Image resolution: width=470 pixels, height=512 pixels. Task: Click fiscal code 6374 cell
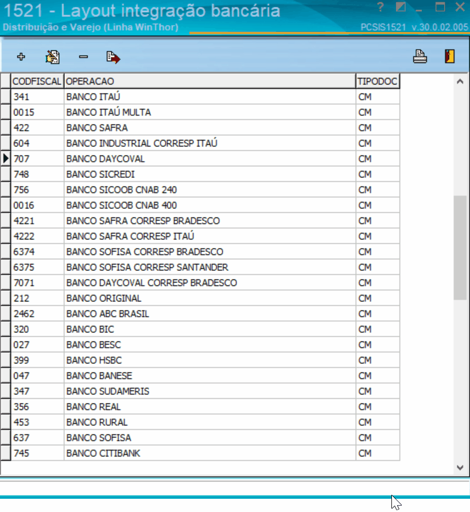[x=37, y=252]
